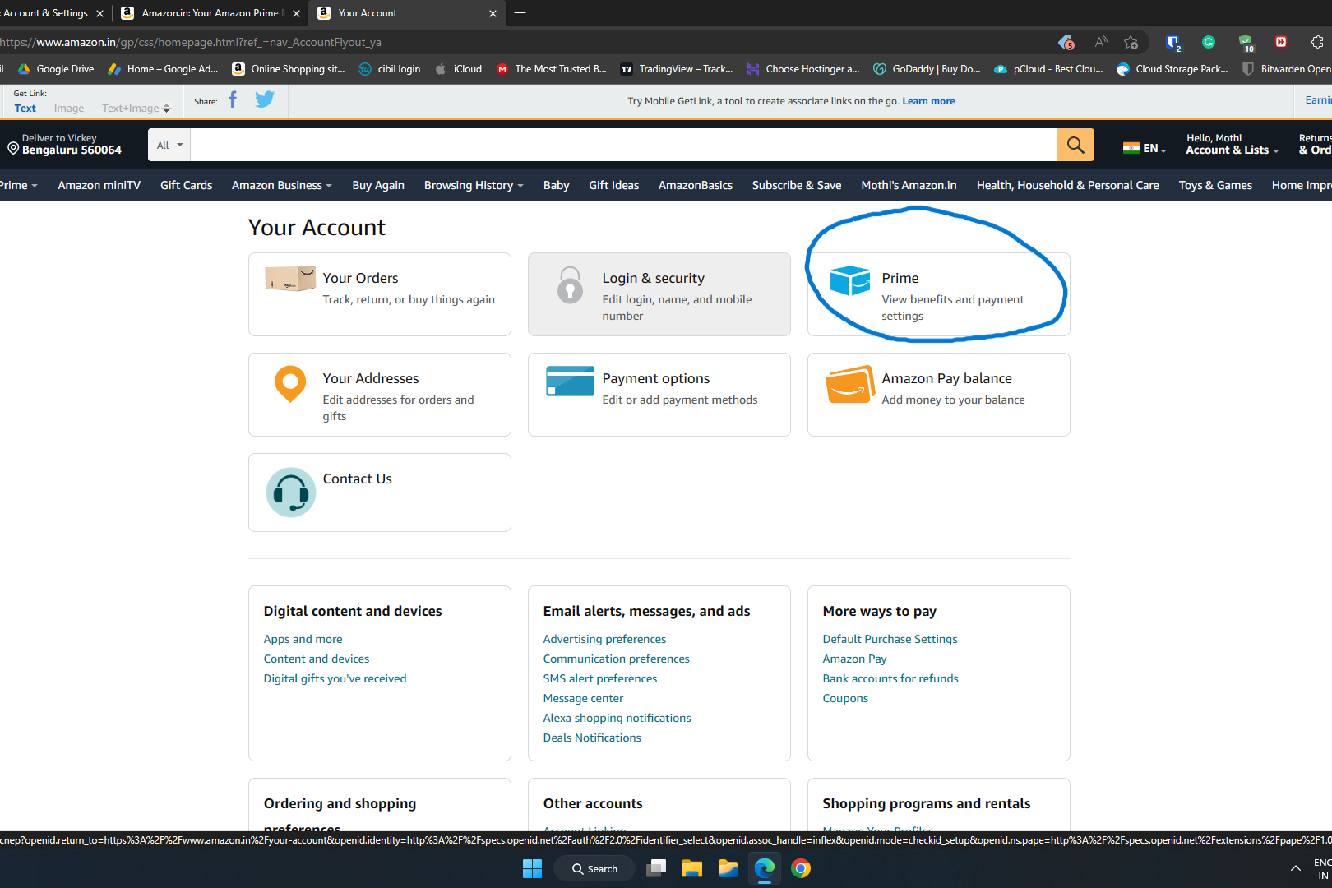Expand Amazon Business nav dropdown

coord(282,186)
